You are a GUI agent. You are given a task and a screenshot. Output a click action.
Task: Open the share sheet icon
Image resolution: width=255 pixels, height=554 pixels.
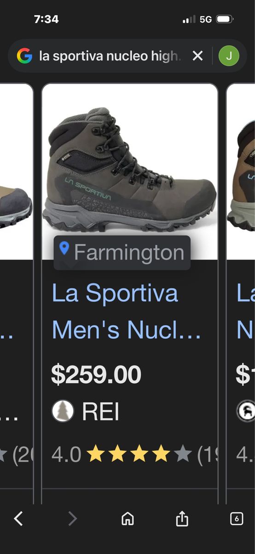coord(182,518)
